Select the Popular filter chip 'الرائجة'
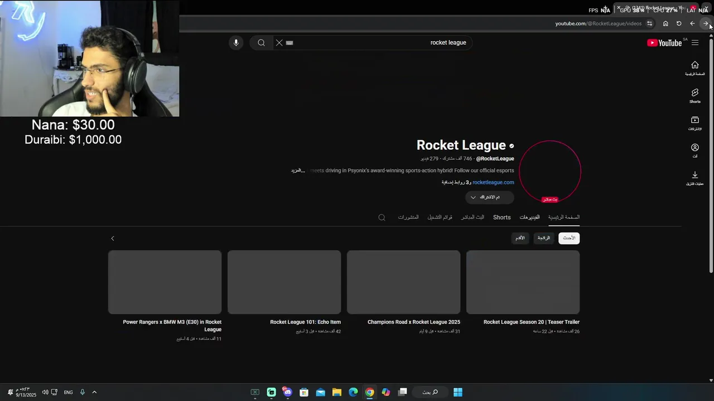The width and height of the screenshot is (714, 401). 544,238
